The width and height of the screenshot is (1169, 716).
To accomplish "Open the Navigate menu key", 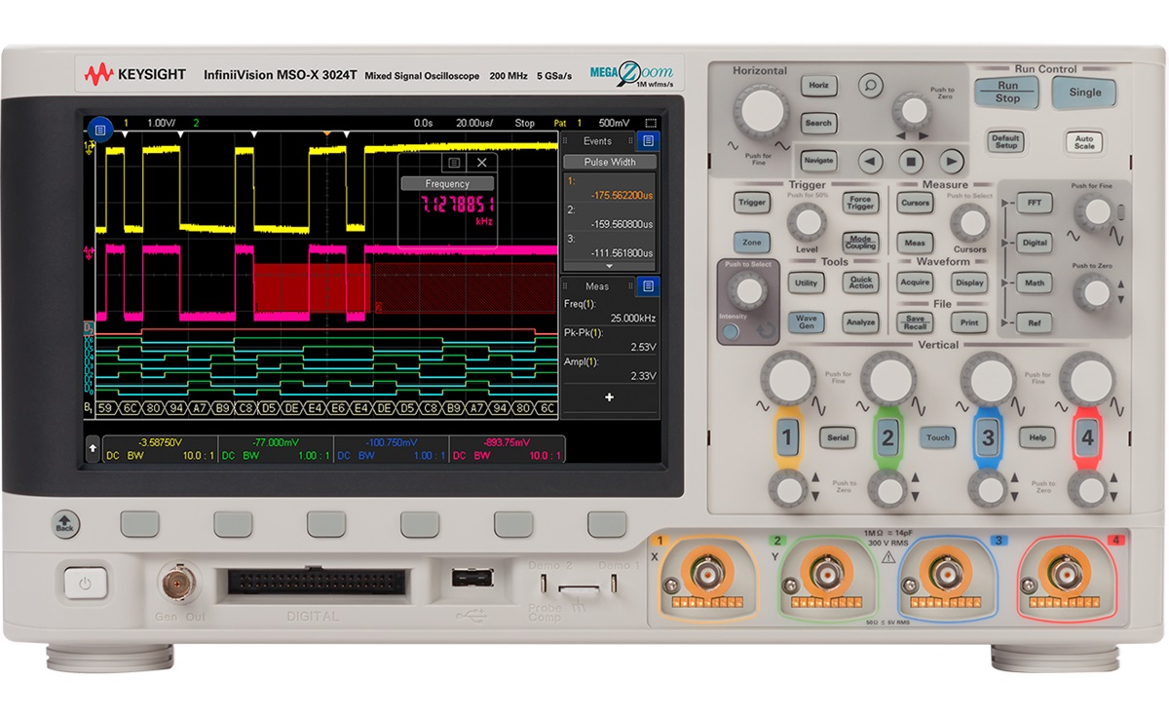I will pos(818,161).
